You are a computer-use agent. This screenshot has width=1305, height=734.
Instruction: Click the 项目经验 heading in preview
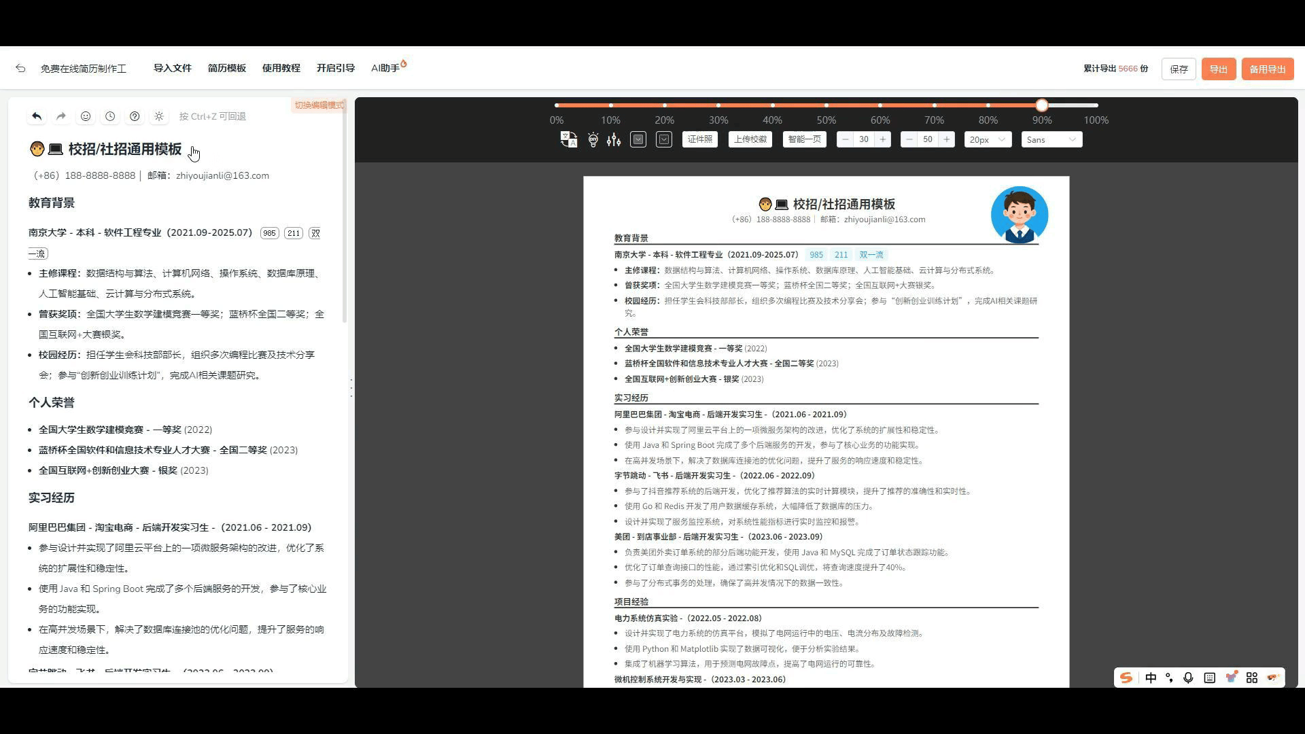(x=631, y=602)
